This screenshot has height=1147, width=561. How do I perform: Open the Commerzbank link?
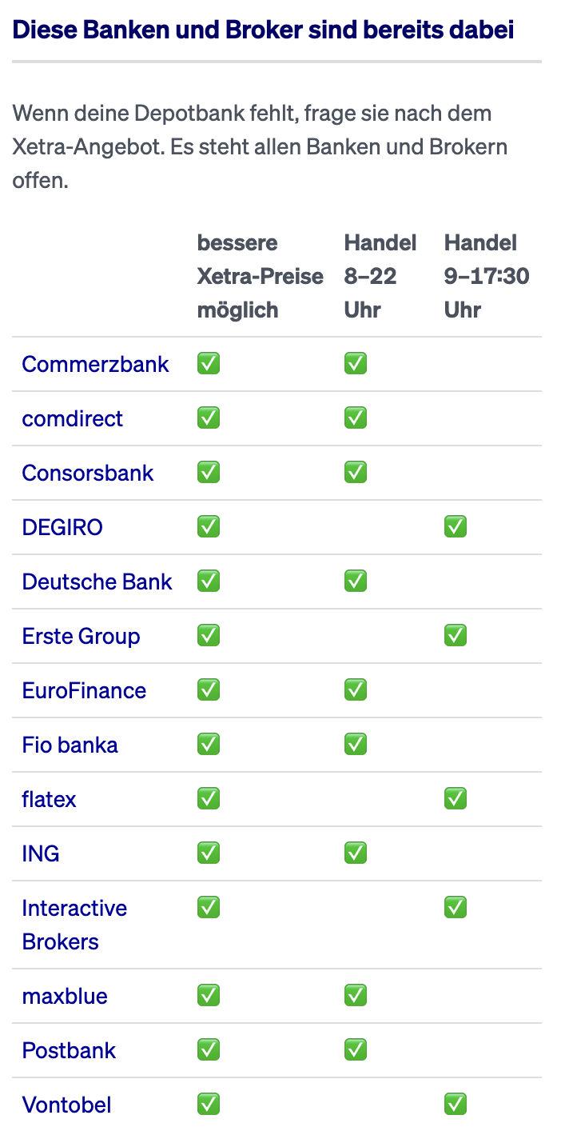pos(95,364)
